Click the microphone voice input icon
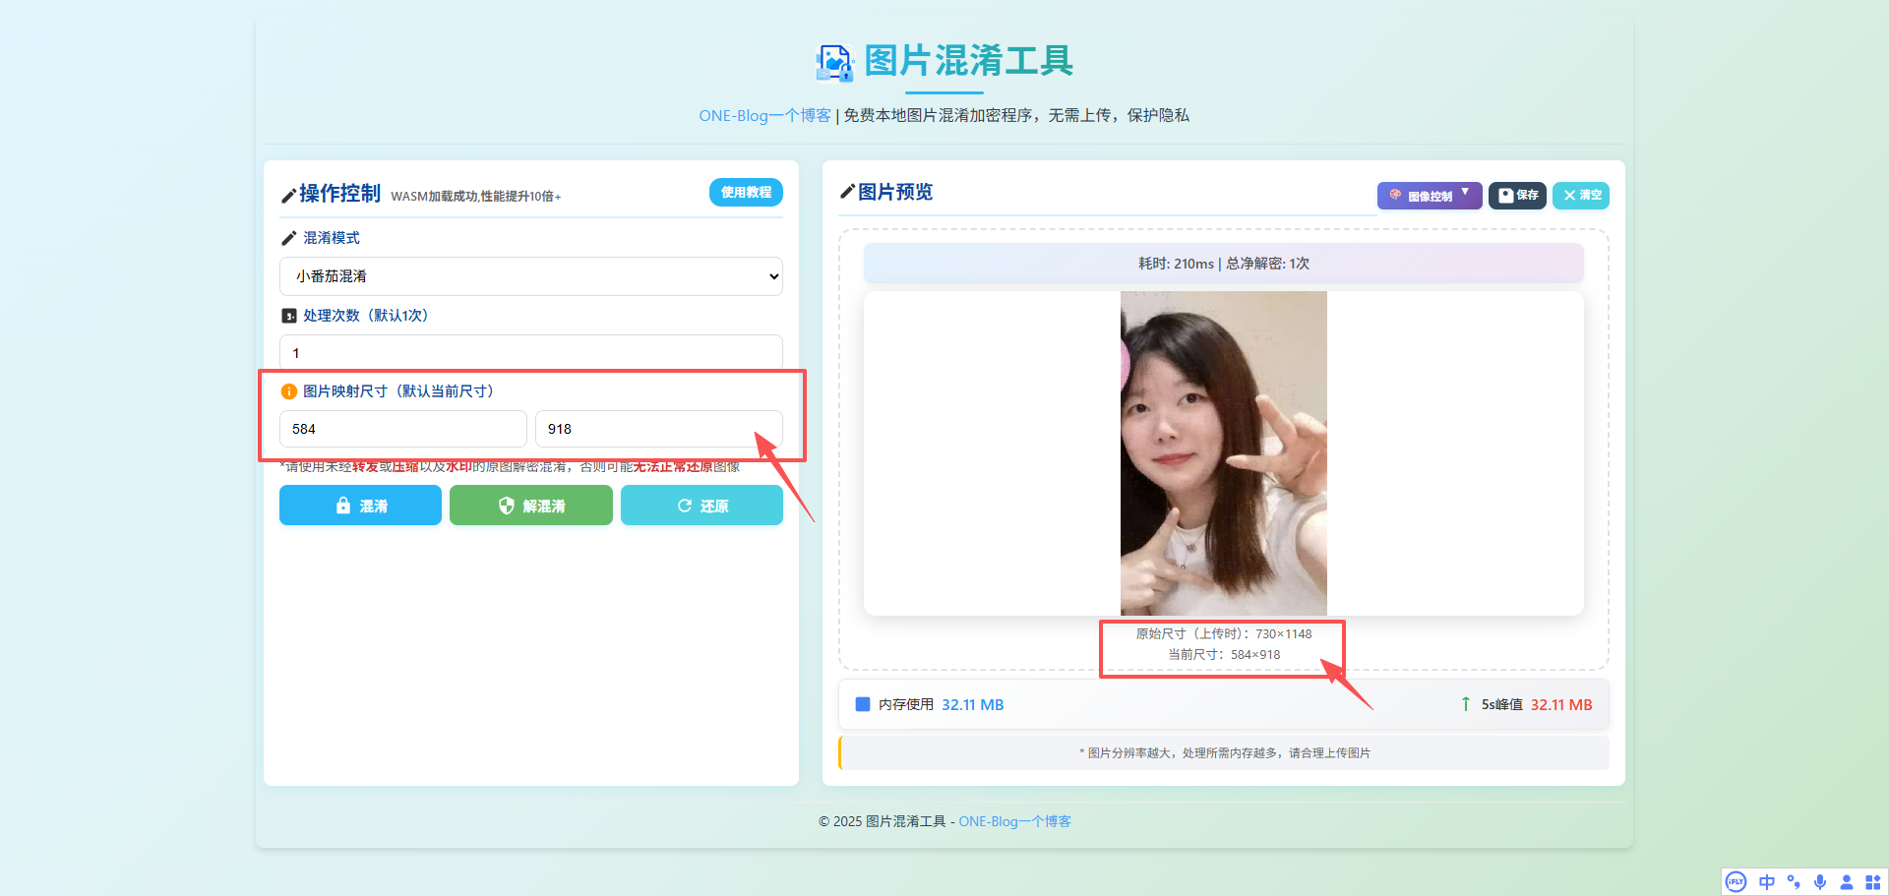This screenshot has height=896, width=1889. pos(1820,882)
